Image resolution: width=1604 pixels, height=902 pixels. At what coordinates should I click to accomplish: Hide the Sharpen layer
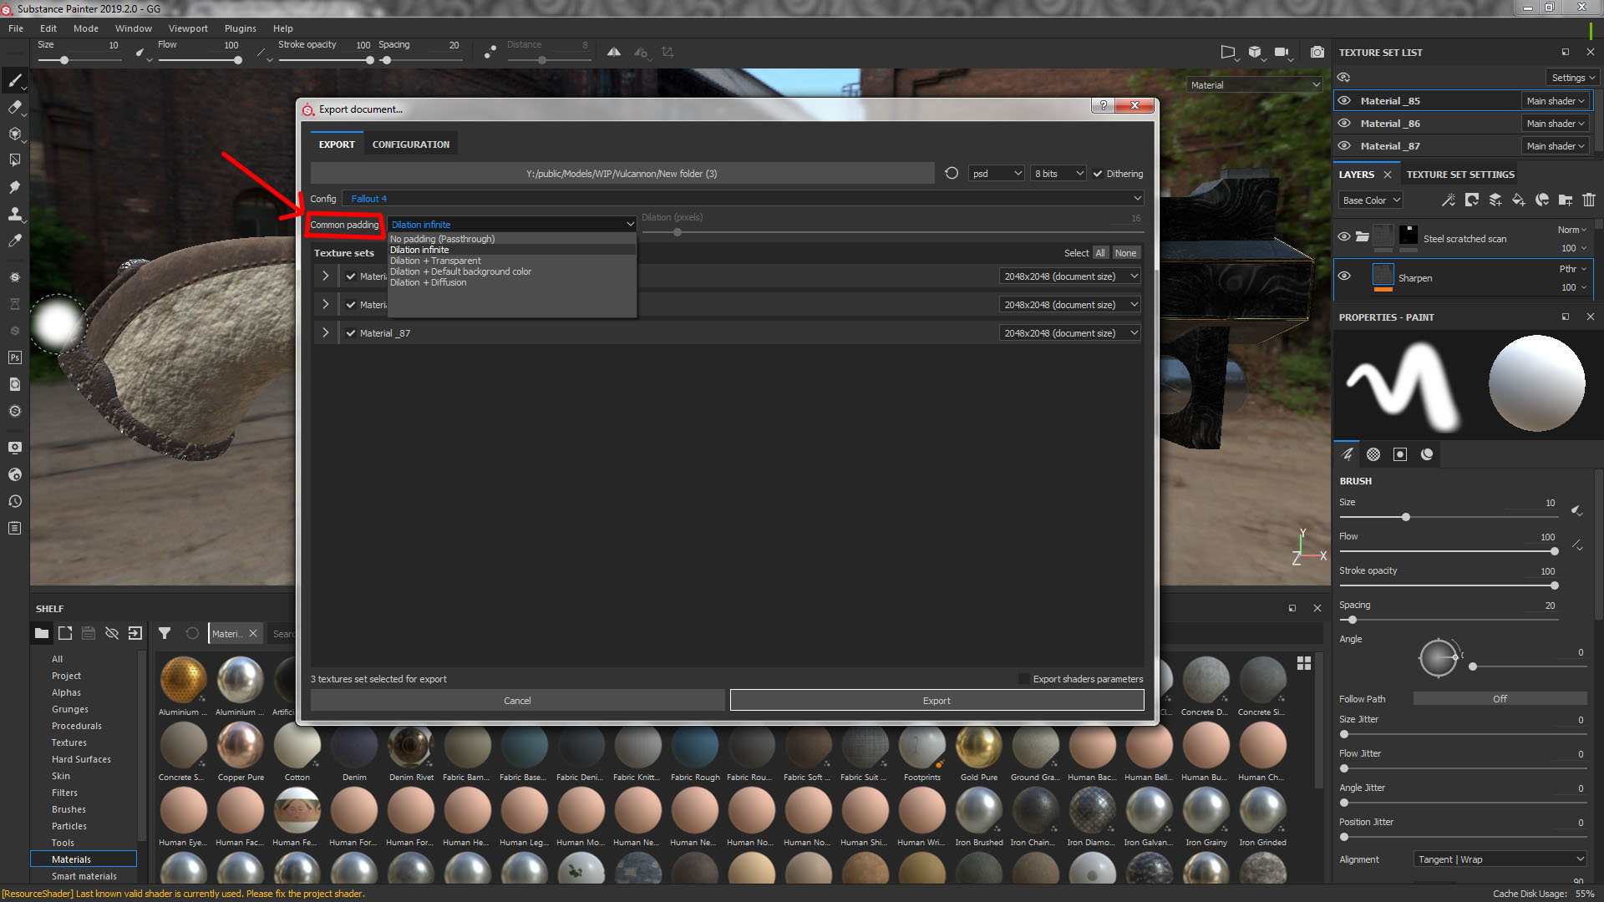pos(1344,276)
